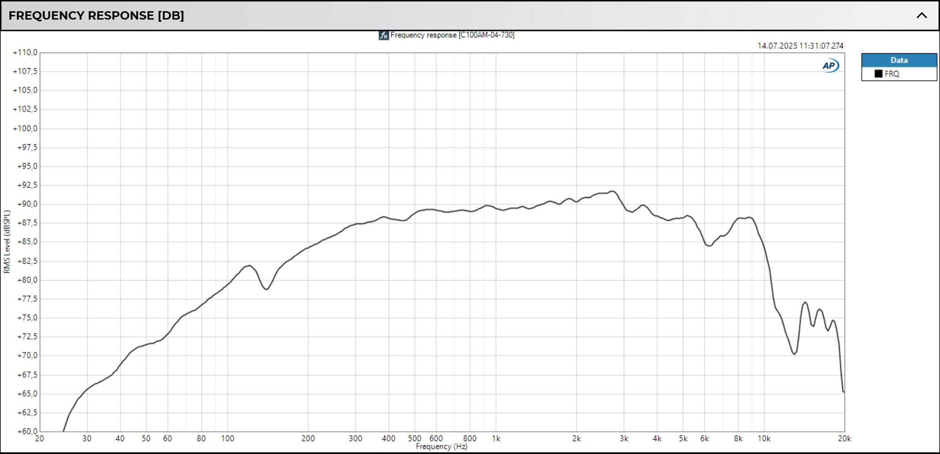Screen dimensions: 940x454
Task: Click the Frequency (Hz) axis label
Action: [x=441, y=446]
